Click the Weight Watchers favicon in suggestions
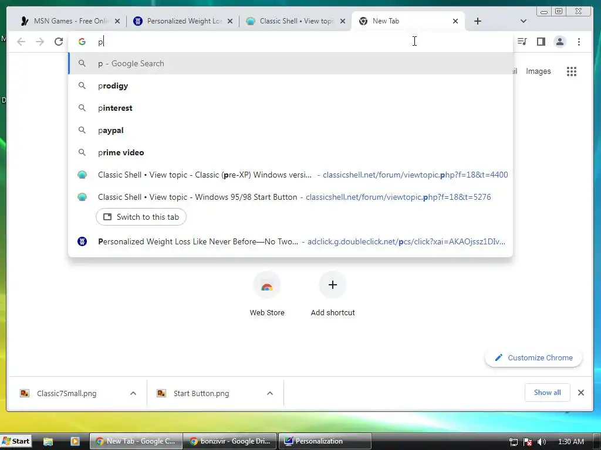The image size is (601, 450). point(82,241)
